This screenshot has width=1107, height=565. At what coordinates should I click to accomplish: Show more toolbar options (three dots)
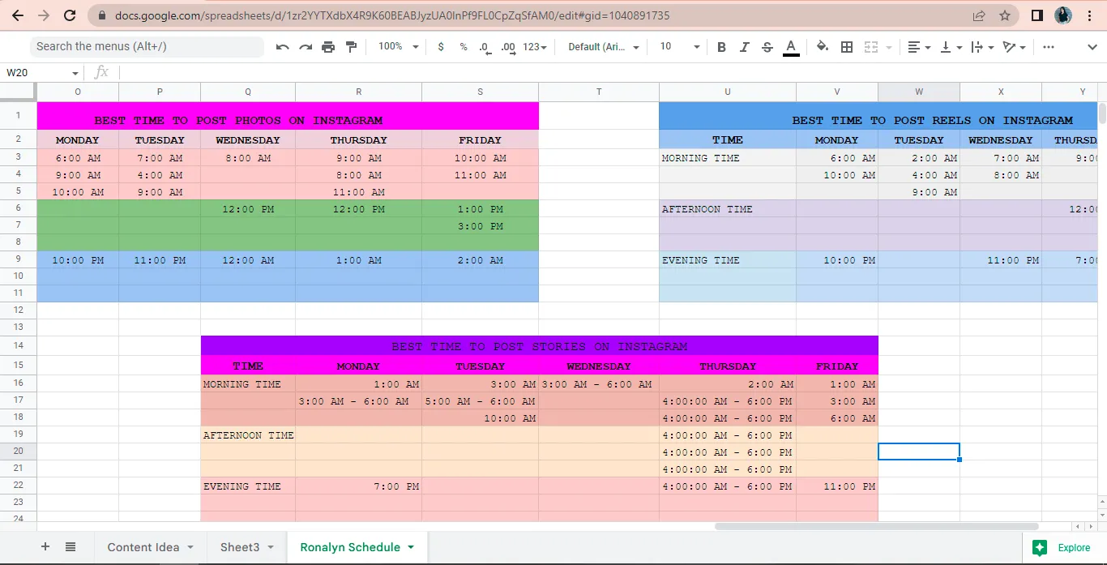pyautogui.click(x=1048, y=47)
